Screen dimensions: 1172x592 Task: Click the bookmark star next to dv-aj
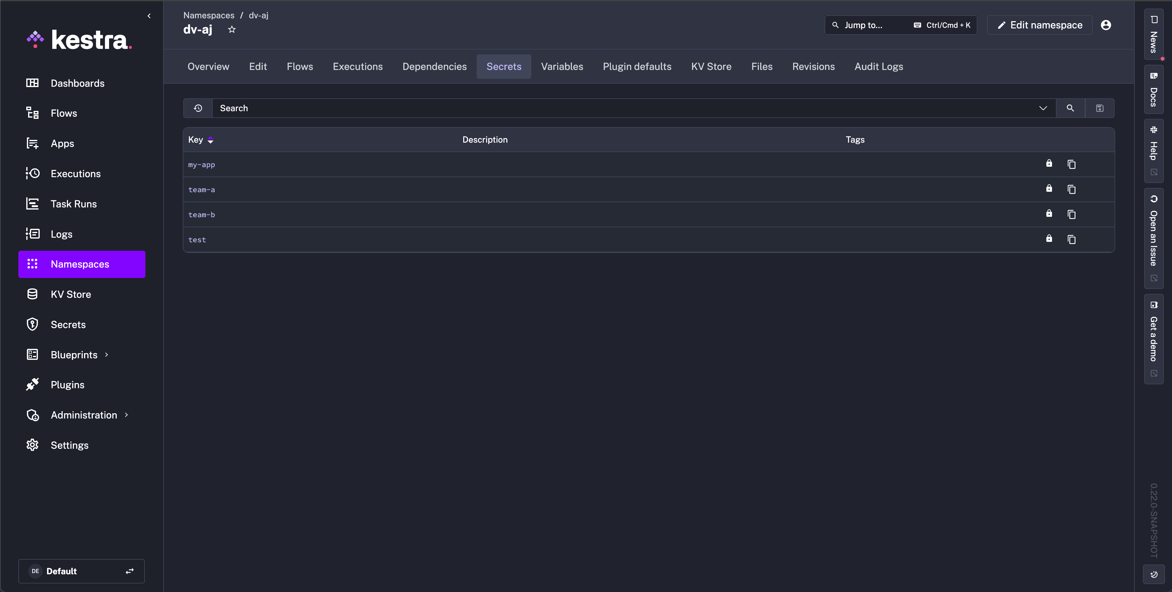pyautogui.click(x=232, y=30)
